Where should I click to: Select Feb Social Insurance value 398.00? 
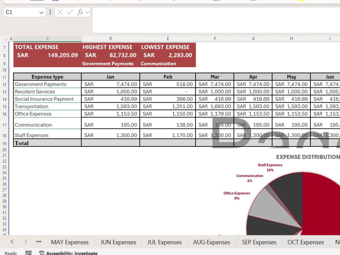point(168,99)
